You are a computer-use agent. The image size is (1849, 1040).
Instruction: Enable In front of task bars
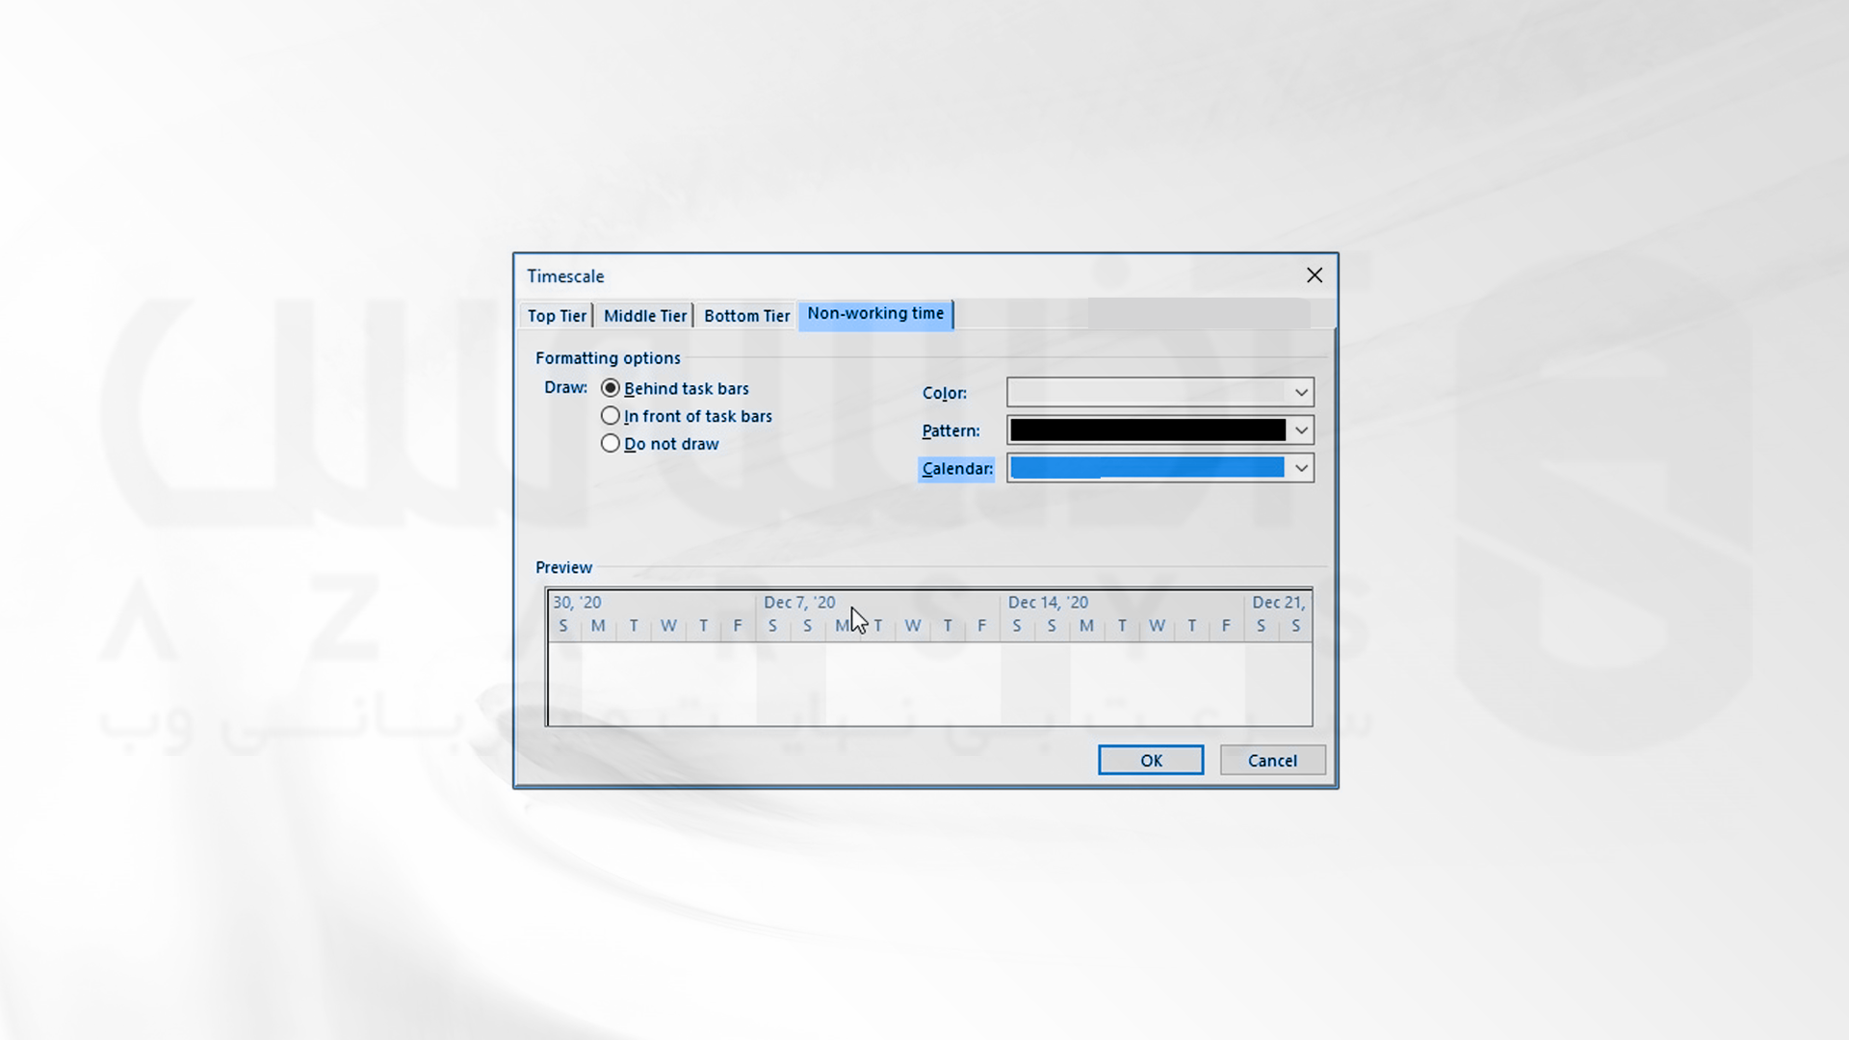click(610, 415)
